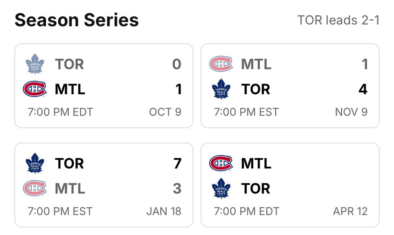Click the Maple Leafs logo in Jan 18 game
The height and width of the screenshot is (235, 394).
click(x=35, y=163)
